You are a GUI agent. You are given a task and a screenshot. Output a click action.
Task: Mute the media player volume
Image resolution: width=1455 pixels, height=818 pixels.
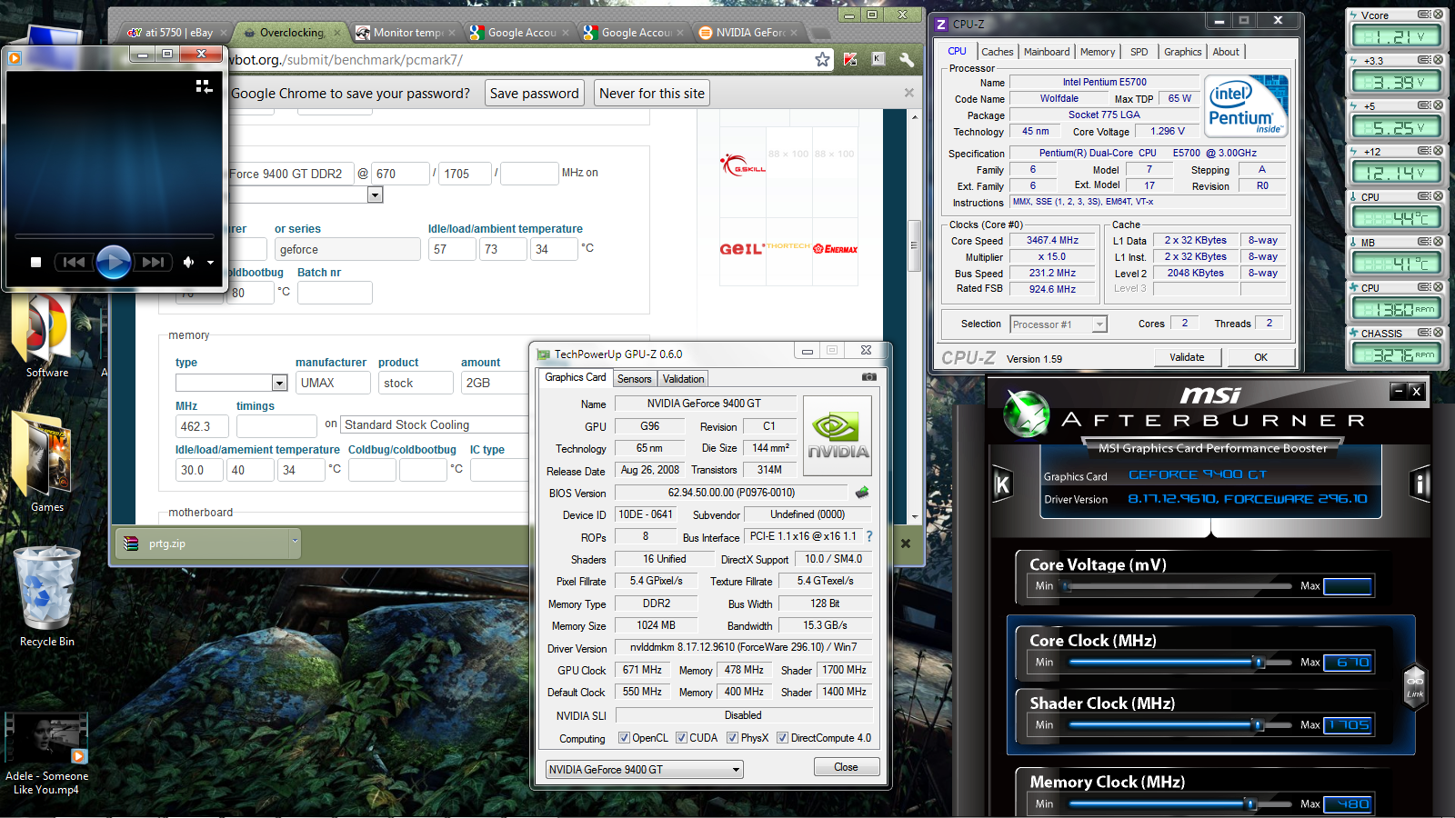[188, 262]
